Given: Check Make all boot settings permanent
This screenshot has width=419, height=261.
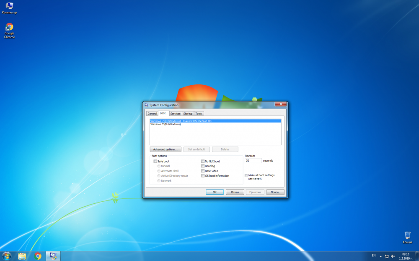Looking at the screenshot, I should coord(246,175).
